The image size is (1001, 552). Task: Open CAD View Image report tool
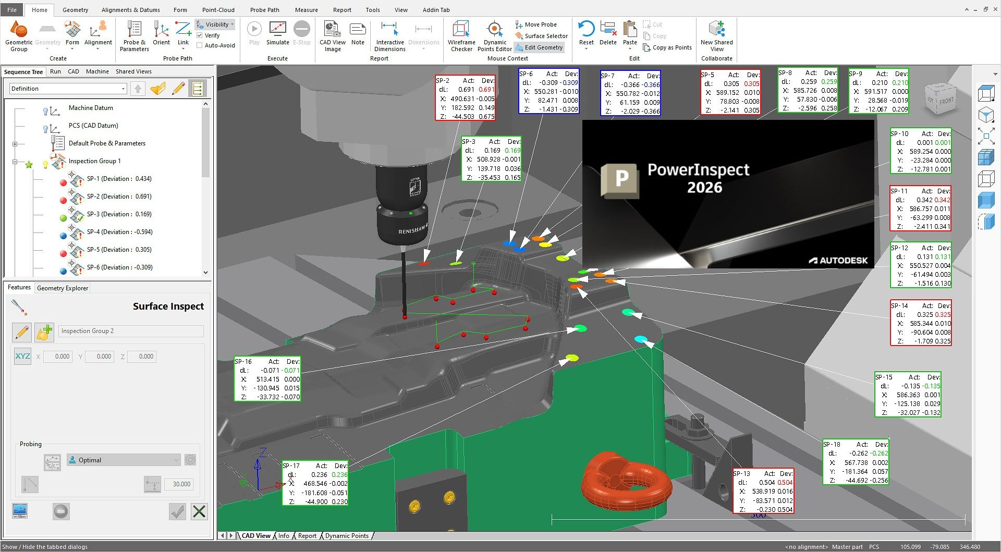click(332, 30)
